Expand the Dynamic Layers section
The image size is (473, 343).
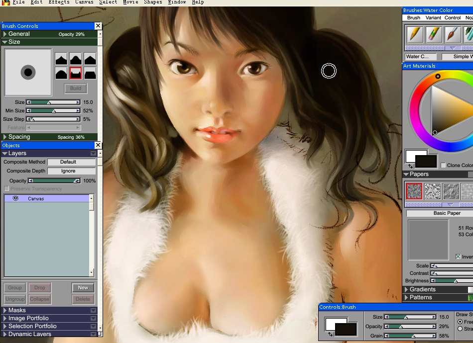click(5, 334)
